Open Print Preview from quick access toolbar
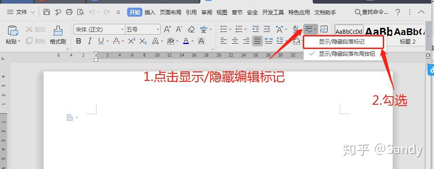Viewport: 434px width, 169px height. pyautogui.click(x=80, y=12)
